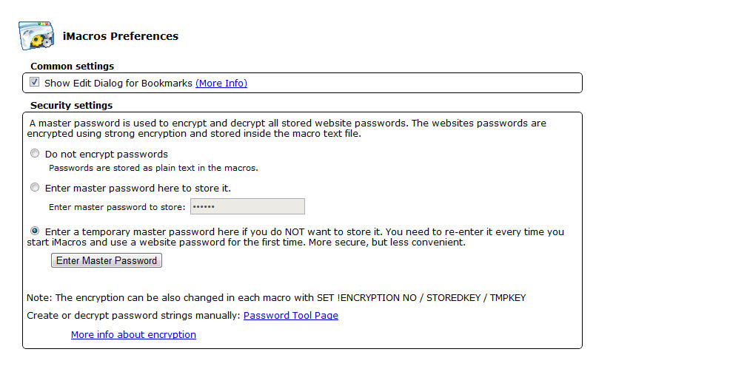Select the Do not encrypt passwords radio button
The width and height of the screenshot is (730, 386).
pyautogui.click(x=35, y=154)
